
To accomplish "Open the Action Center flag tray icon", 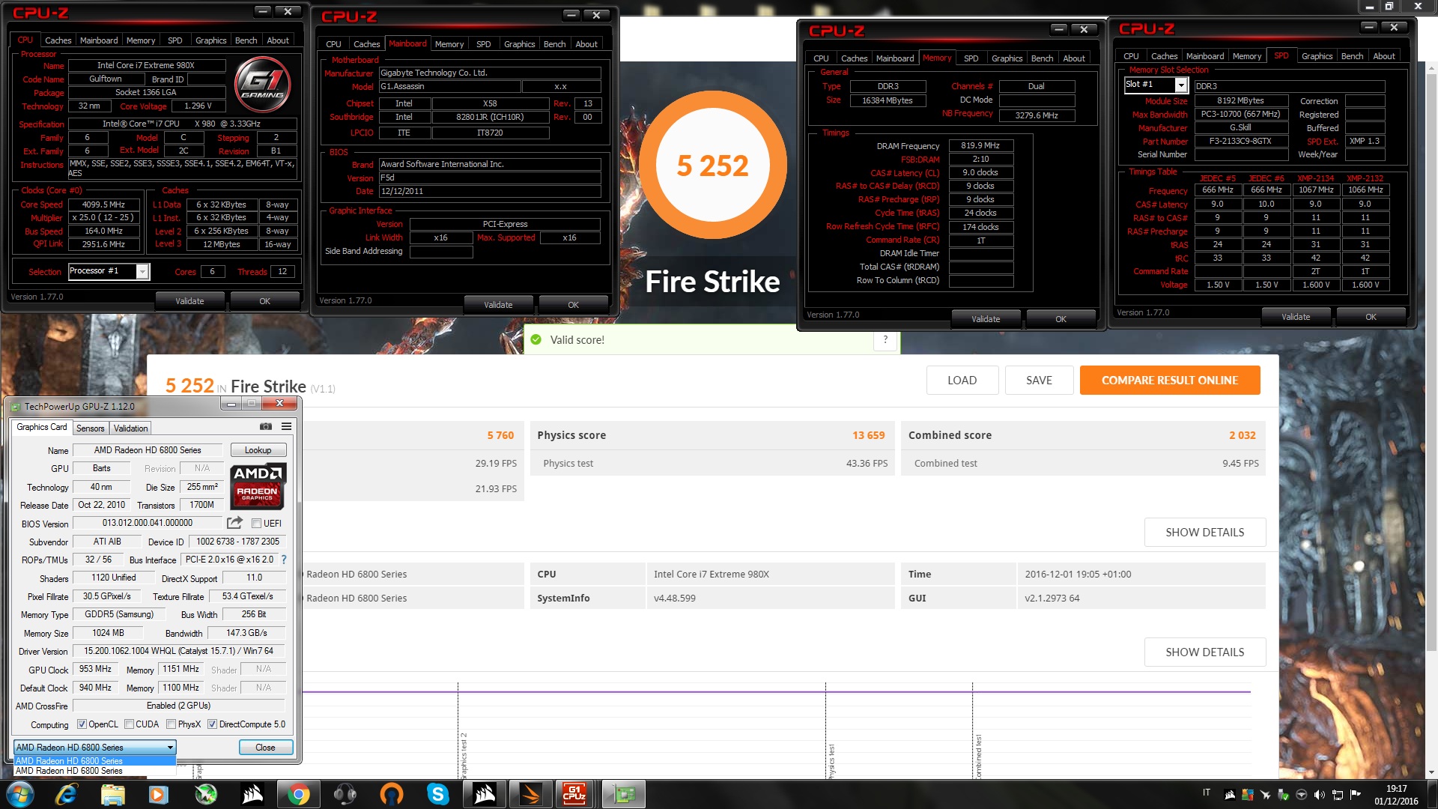I will [x=1355, y=795].
